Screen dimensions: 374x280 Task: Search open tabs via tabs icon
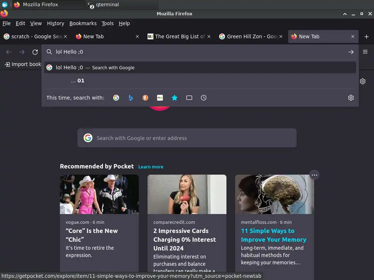[189, 98]
